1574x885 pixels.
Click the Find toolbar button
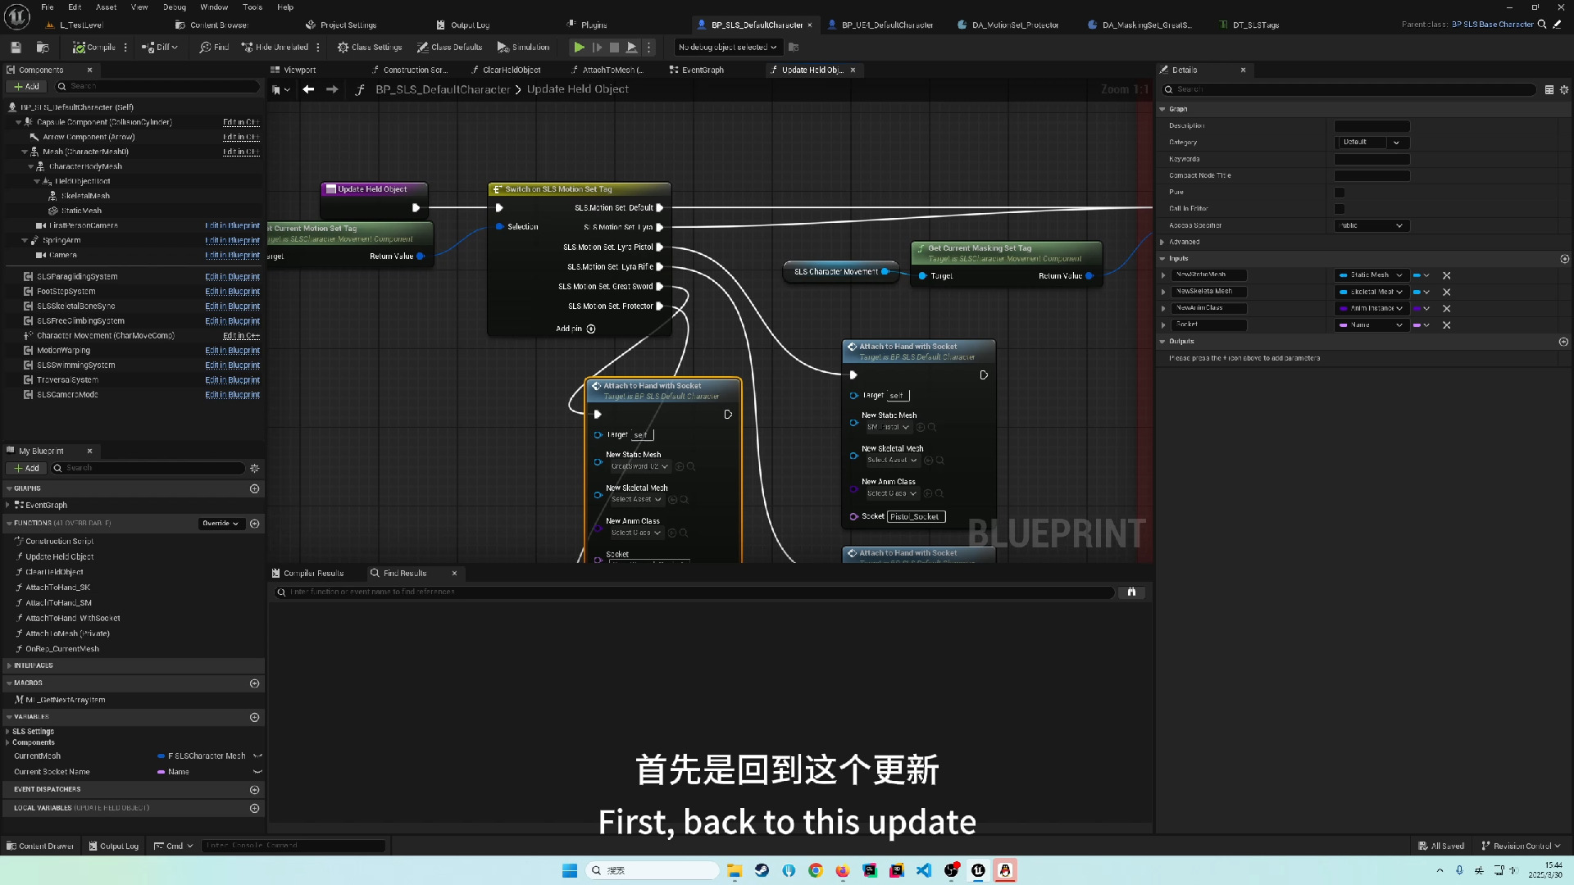point(214,48)
